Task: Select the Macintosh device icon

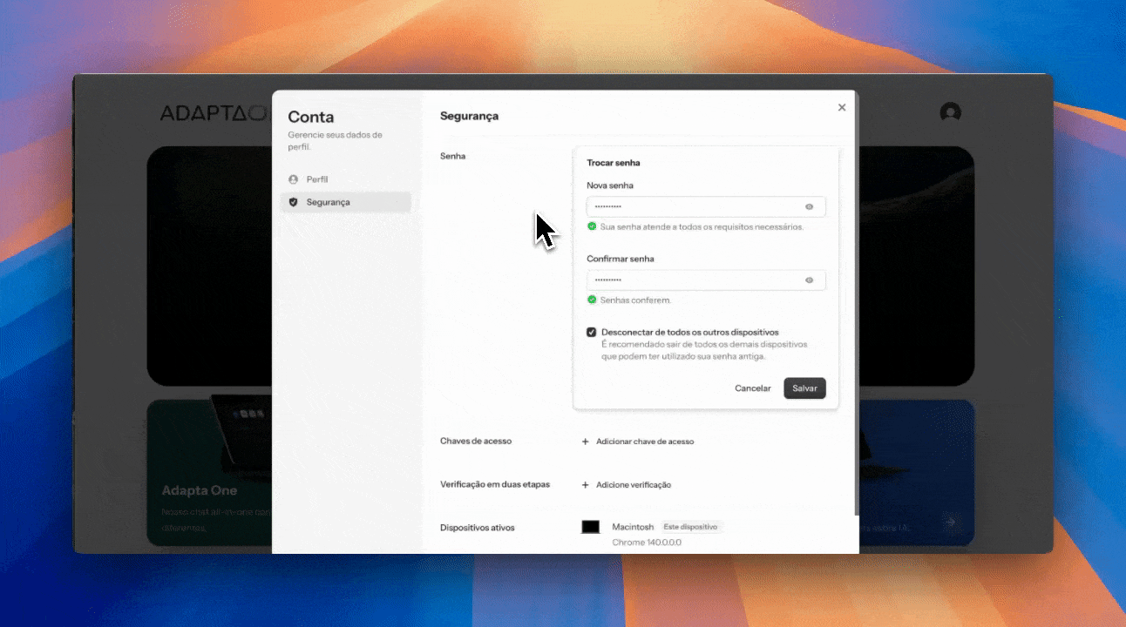Action: [591, 527]
